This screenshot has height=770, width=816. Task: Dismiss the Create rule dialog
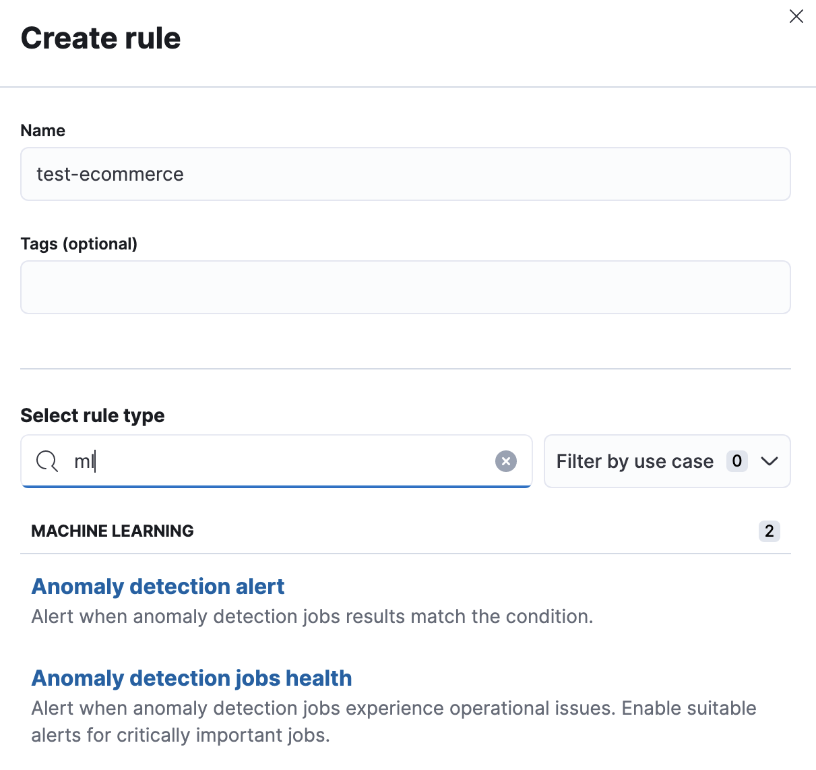point(796,16)
